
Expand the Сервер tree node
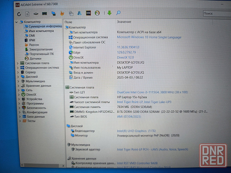(18, 72)
